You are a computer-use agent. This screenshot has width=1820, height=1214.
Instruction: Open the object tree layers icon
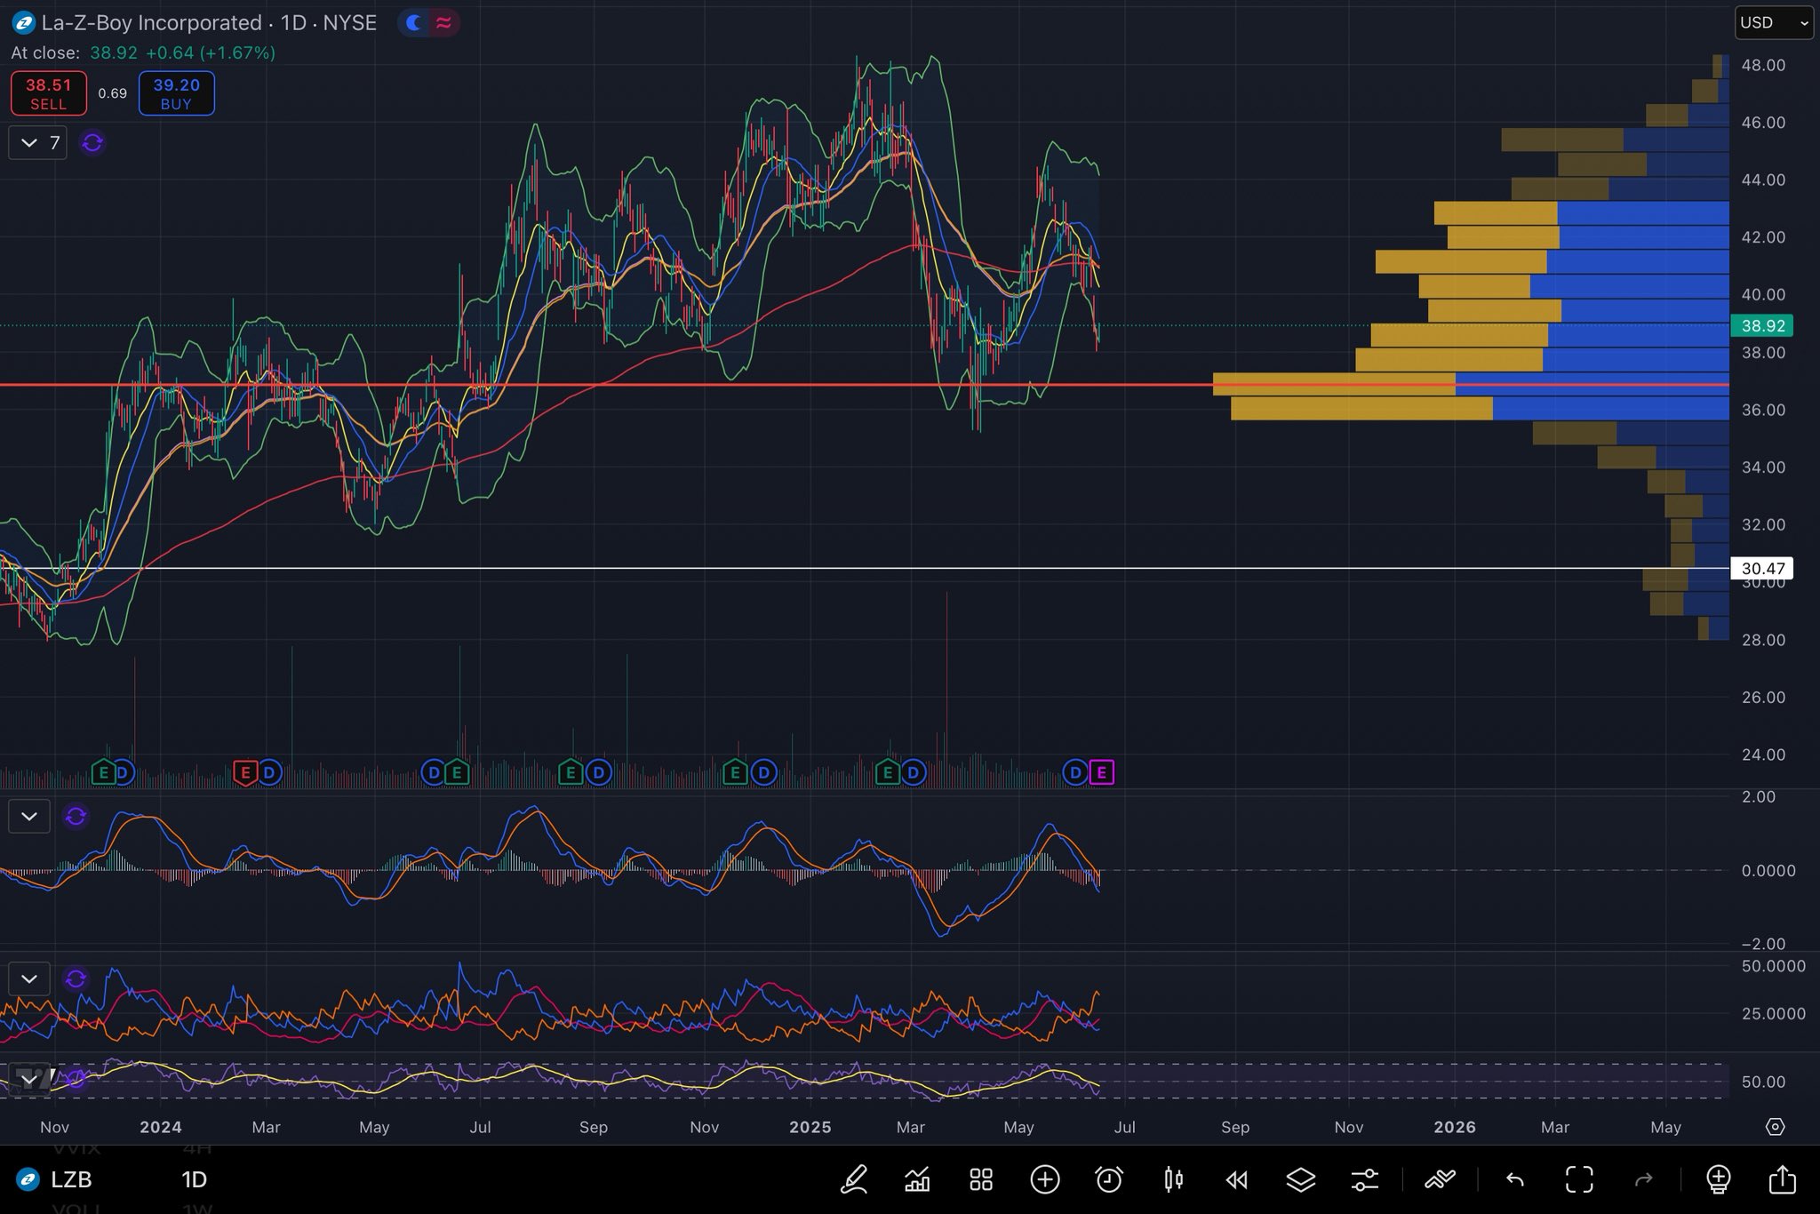pyautogui.click(x=1301, y=1179)
